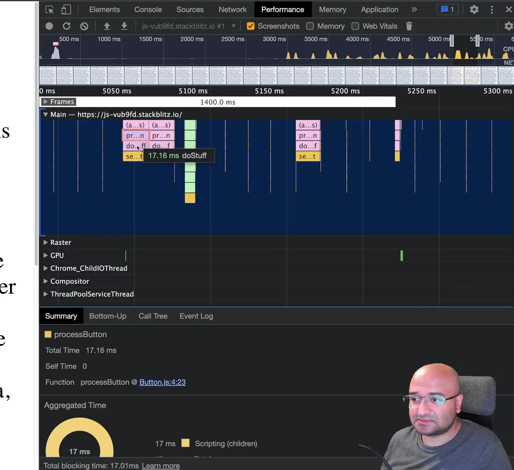Viewport: 514px width, 470px height.
Task: Expand the Raster thread section
Action: click(x=46, y=242)
